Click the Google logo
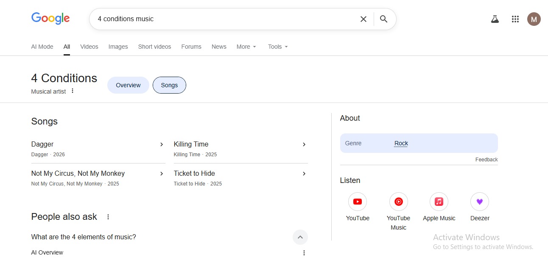 coord(50,19)
